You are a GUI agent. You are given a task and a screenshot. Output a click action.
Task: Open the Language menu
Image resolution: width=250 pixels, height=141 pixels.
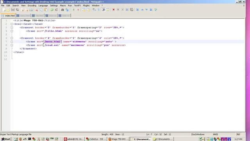(43, 5)
